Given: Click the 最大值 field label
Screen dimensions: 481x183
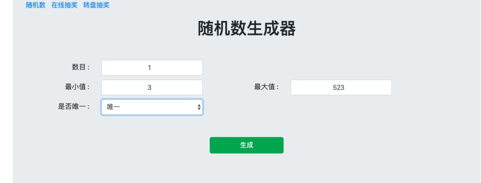Looking at the screenshot, I should (266, 87).
